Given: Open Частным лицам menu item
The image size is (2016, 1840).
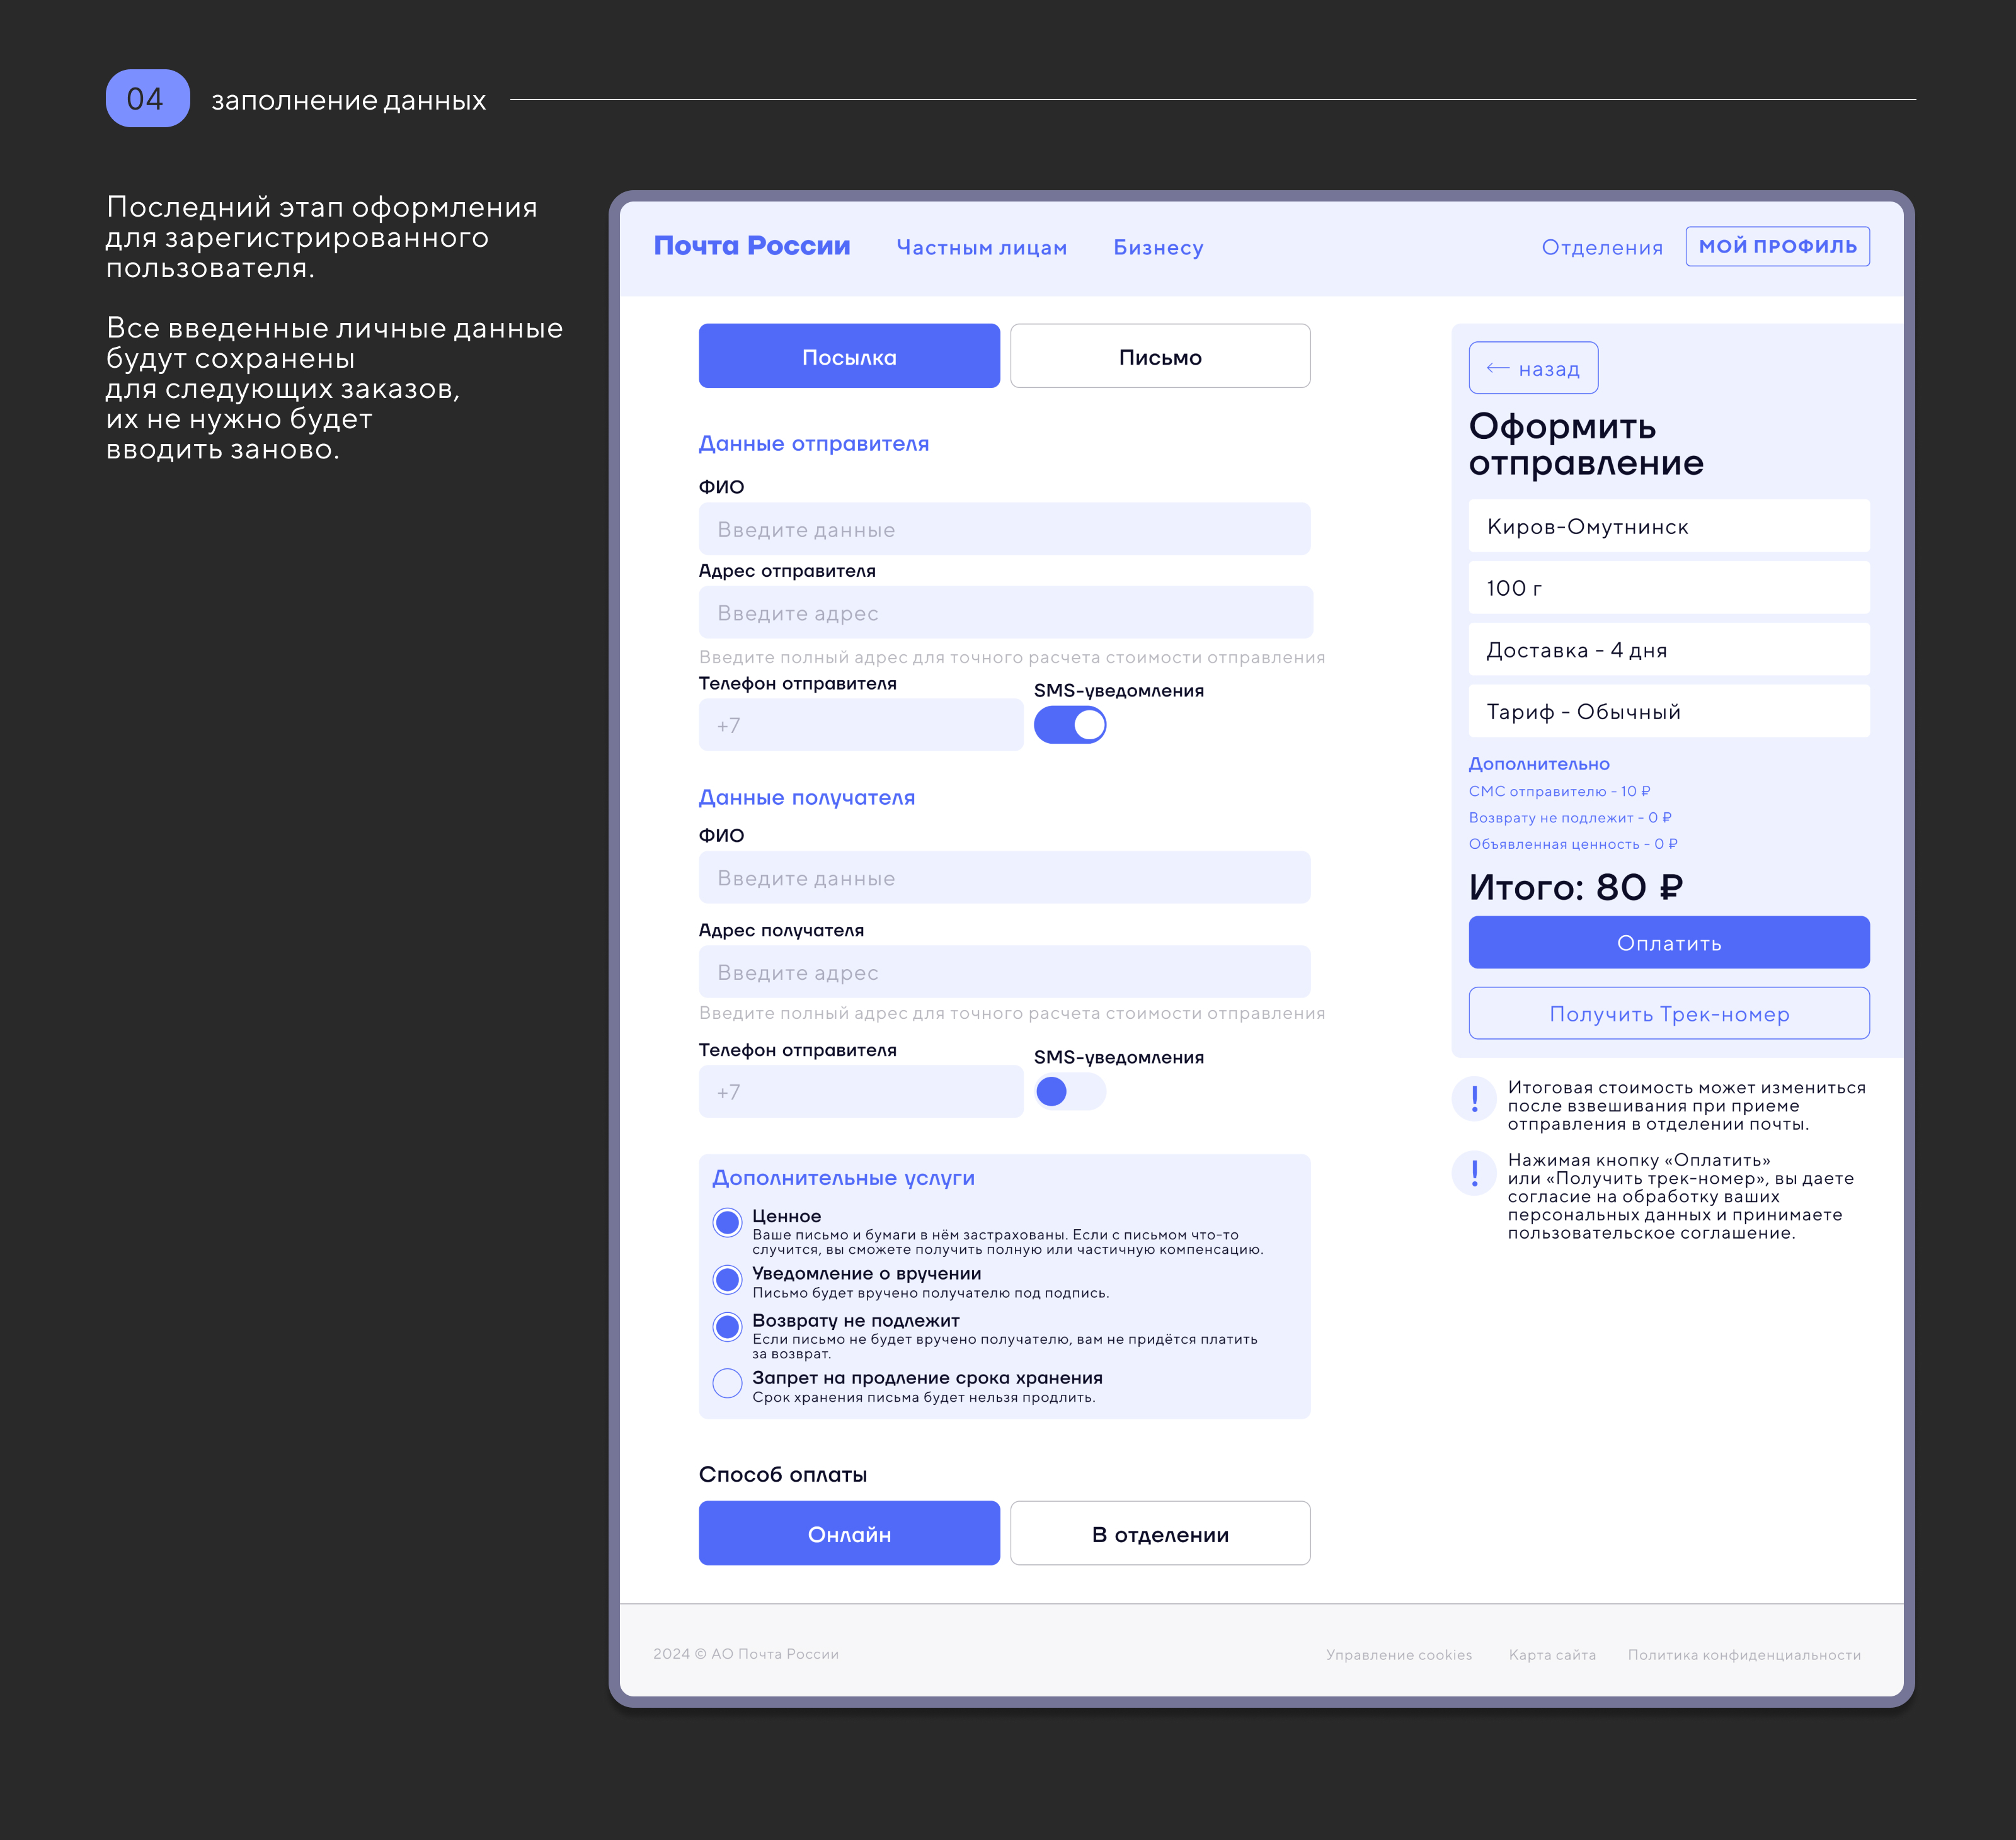Looking at the screenshot, I should tap(981, 248).
